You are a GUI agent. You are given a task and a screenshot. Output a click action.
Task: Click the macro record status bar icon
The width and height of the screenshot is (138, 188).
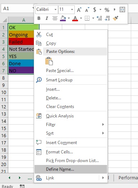22,186
